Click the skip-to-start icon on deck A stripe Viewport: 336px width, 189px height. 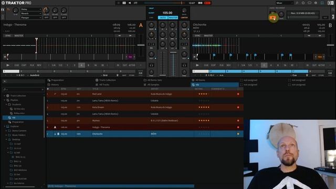(5, 57)
